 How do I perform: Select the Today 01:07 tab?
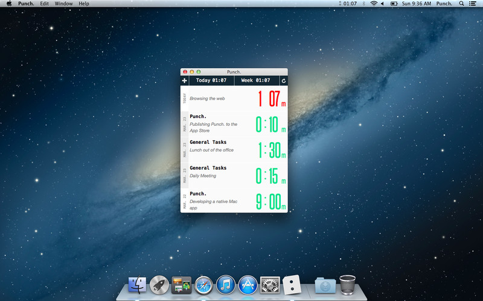[211, 81]
